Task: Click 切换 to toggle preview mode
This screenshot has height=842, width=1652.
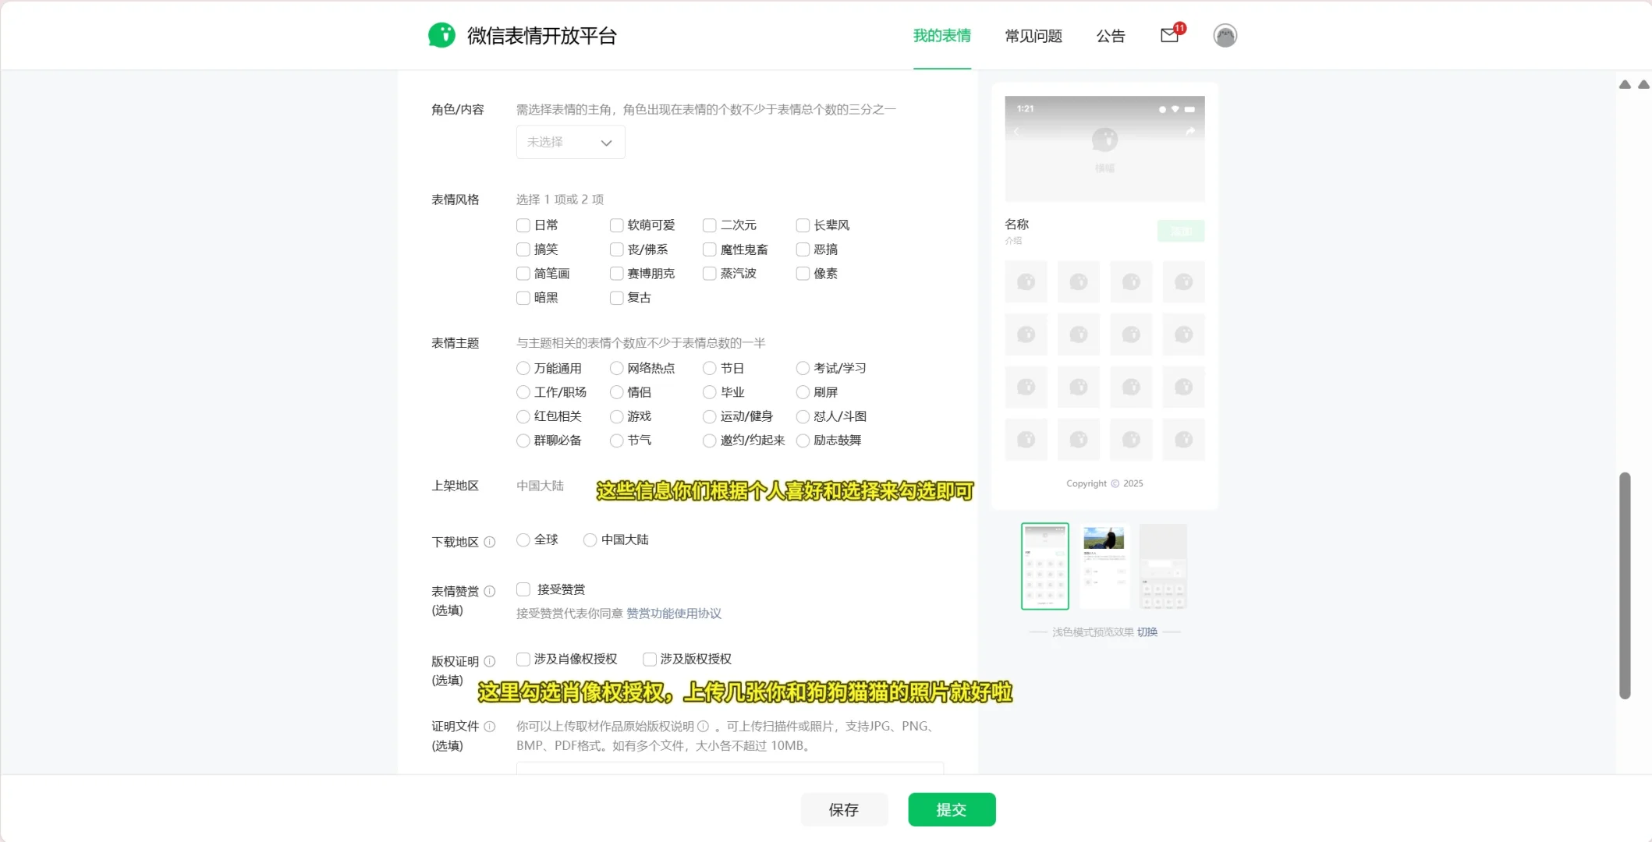Action: point(1147,631)
